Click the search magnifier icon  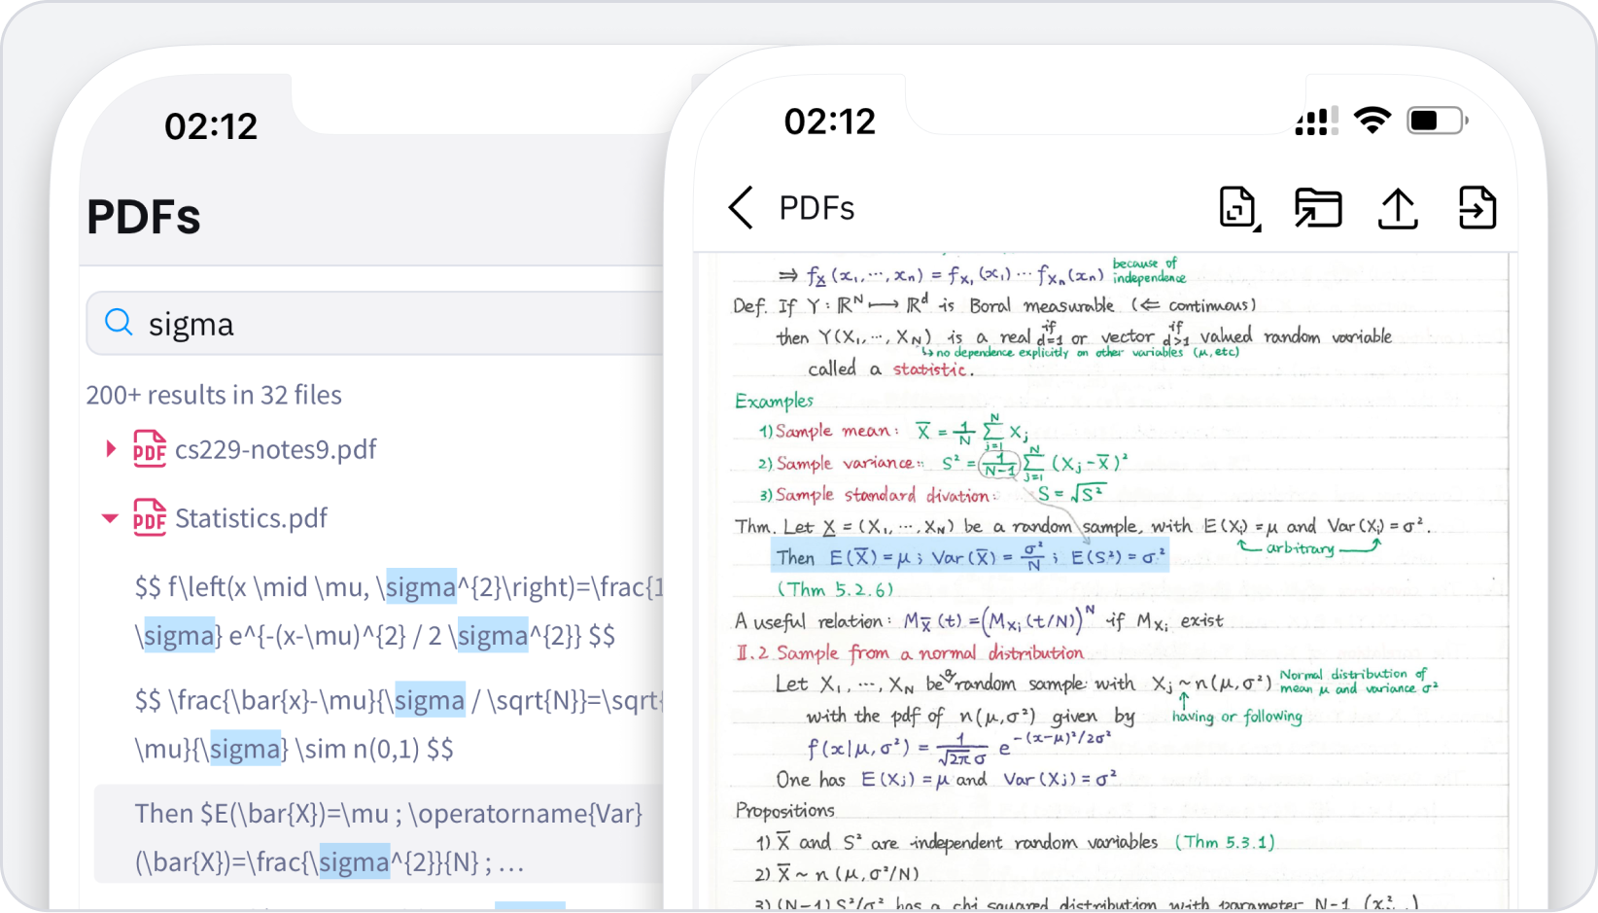[119, 322]
